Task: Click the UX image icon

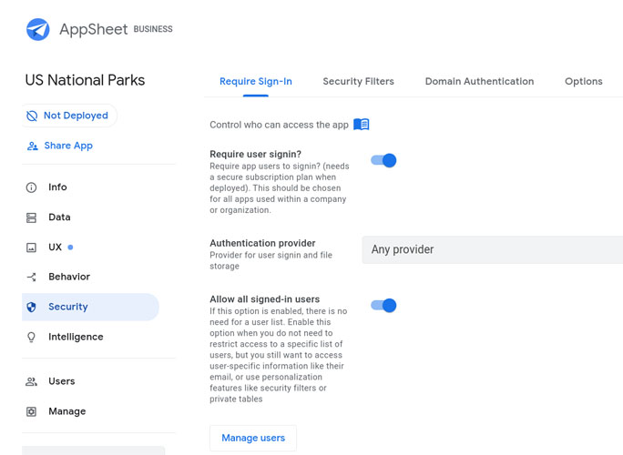Action: 31,248
